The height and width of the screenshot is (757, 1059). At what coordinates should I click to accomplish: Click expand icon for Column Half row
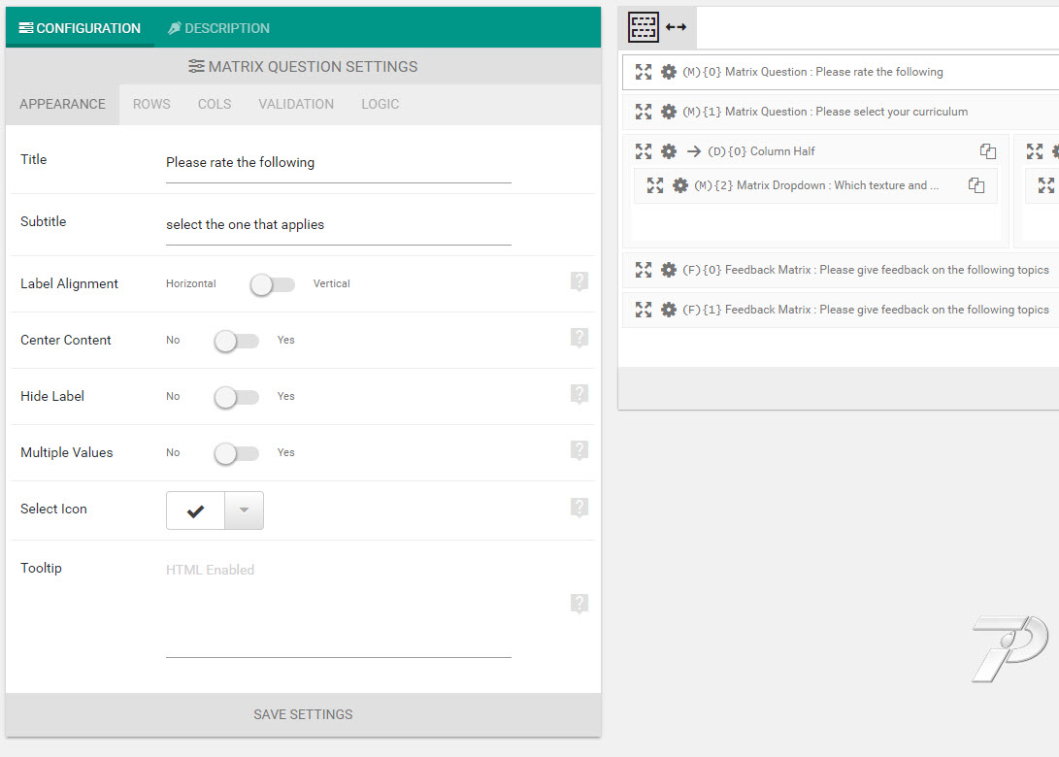643,151
